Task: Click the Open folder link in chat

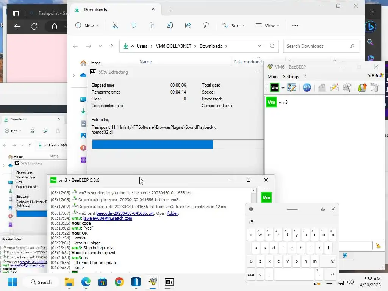Action: 172,213
